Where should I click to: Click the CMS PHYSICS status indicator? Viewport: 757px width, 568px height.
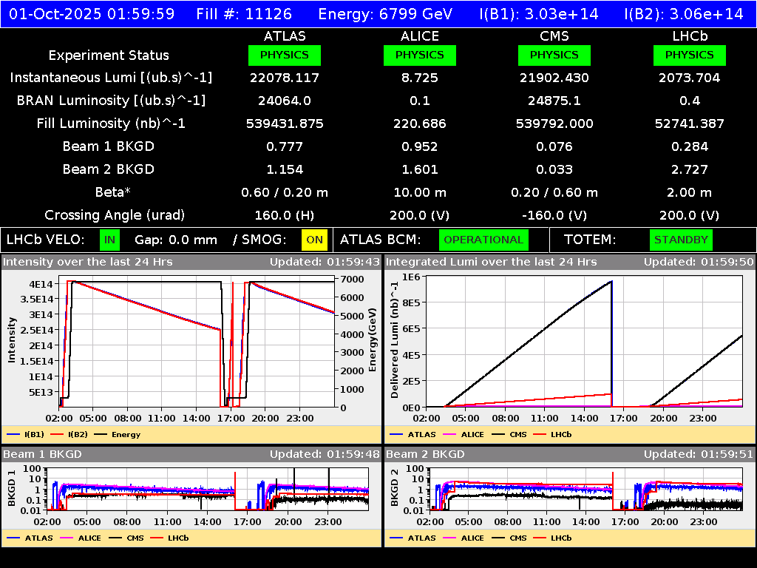[554, 55]
